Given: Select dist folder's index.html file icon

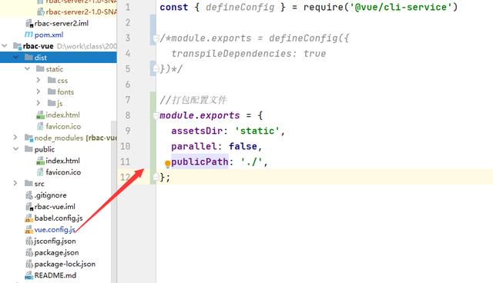Looking at the screenshot, I should coord(40,115).
